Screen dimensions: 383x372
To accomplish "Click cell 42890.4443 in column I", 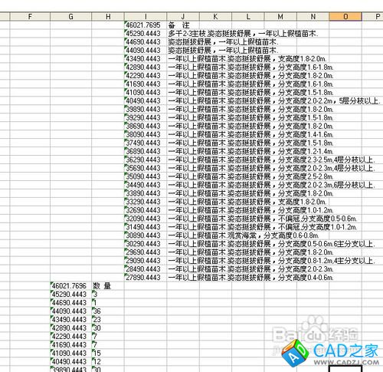I will point(146,67).
